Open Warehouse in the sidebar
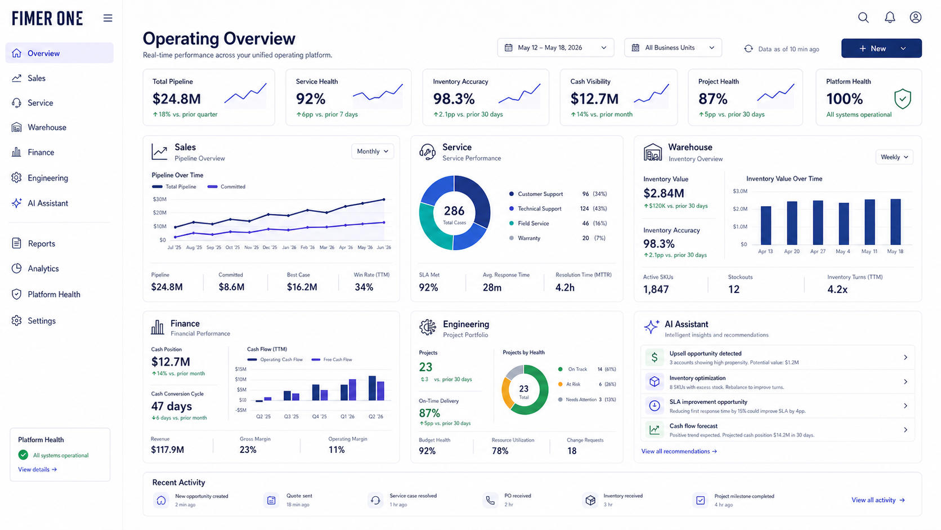 point(59,127)
